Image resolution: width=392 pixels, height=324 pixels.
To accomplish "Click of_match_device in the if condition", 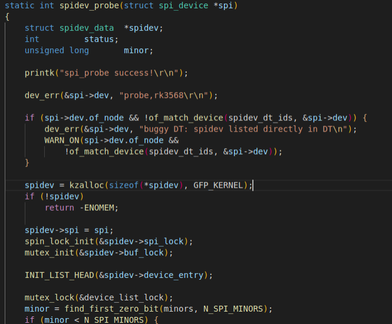I will pos(186,118).
